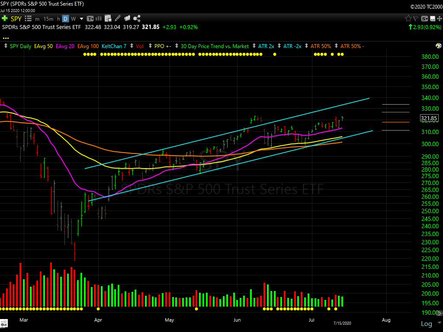This screenshot has width=443, height=332.
Task: Open the color palette icon
Action: pyautogui.click(x=439, y=46)
